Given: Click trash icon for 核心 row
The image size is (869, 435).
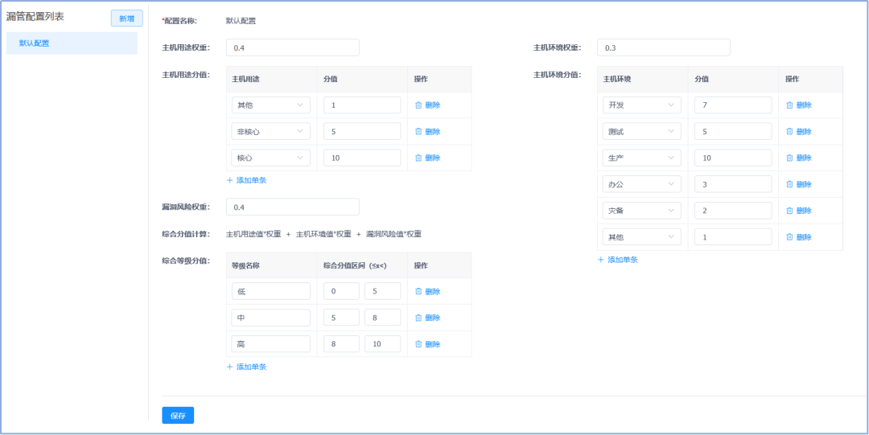Looking at the screenshot, I should (x=418, y=158).
